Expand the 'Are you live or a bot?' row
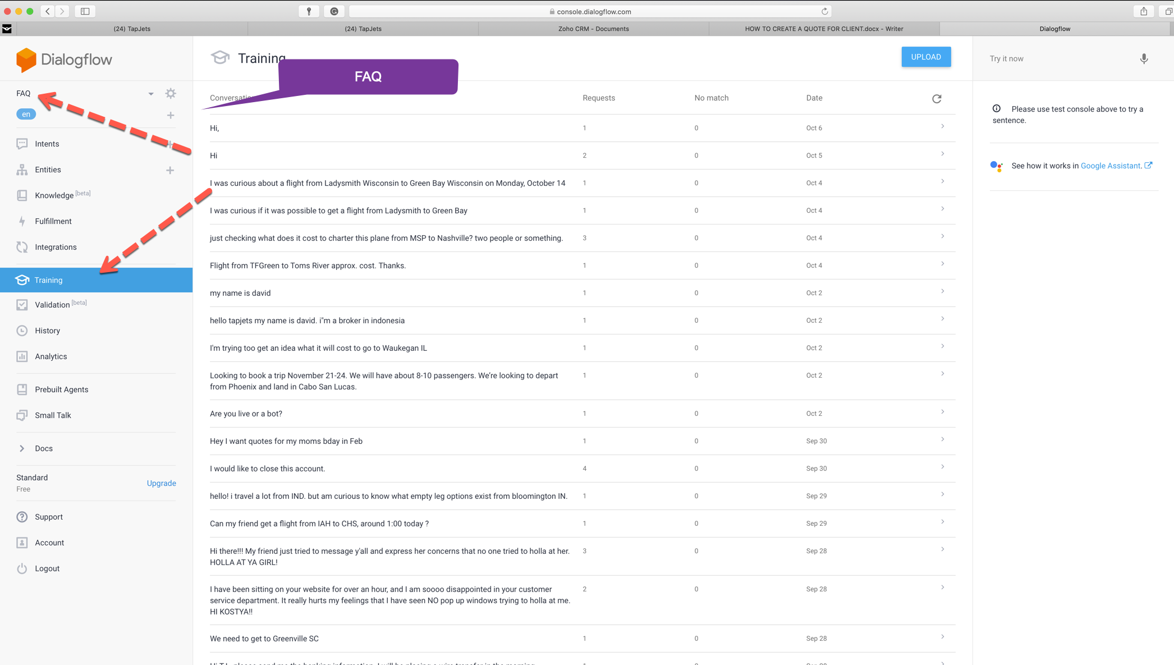Image resolution: width=1174 pixels, height=665 pixels. (x=942, y=412)
